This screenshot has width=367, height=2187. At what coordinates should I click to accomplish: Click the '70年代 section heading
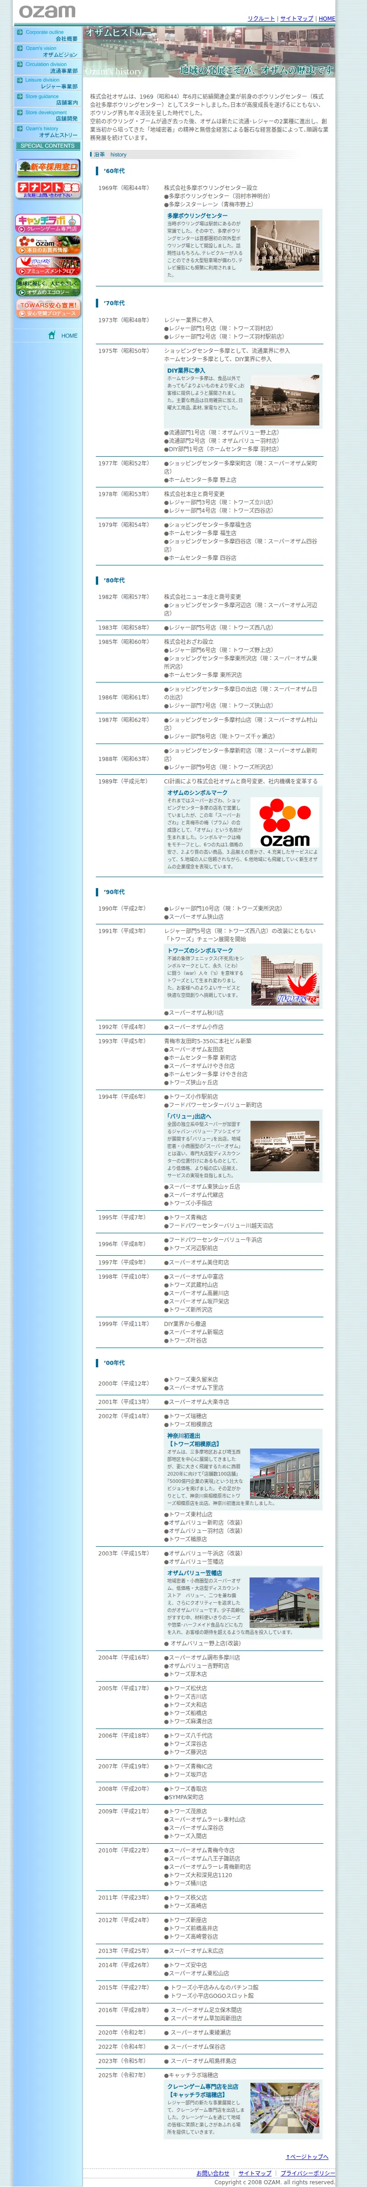114,303
